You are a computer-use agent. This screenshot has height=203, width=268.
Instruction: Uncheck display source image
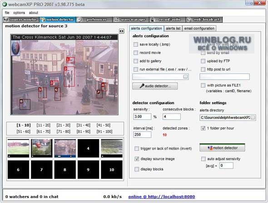[x=137, y=159]
